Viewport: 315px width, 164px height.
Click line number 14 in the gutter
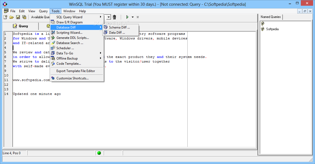(6, 94)
